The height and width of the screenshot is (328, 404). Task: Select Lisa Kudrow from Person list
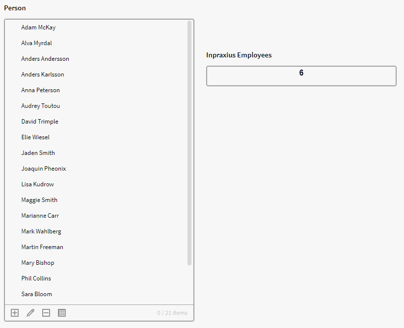click(x=37, y=184)
